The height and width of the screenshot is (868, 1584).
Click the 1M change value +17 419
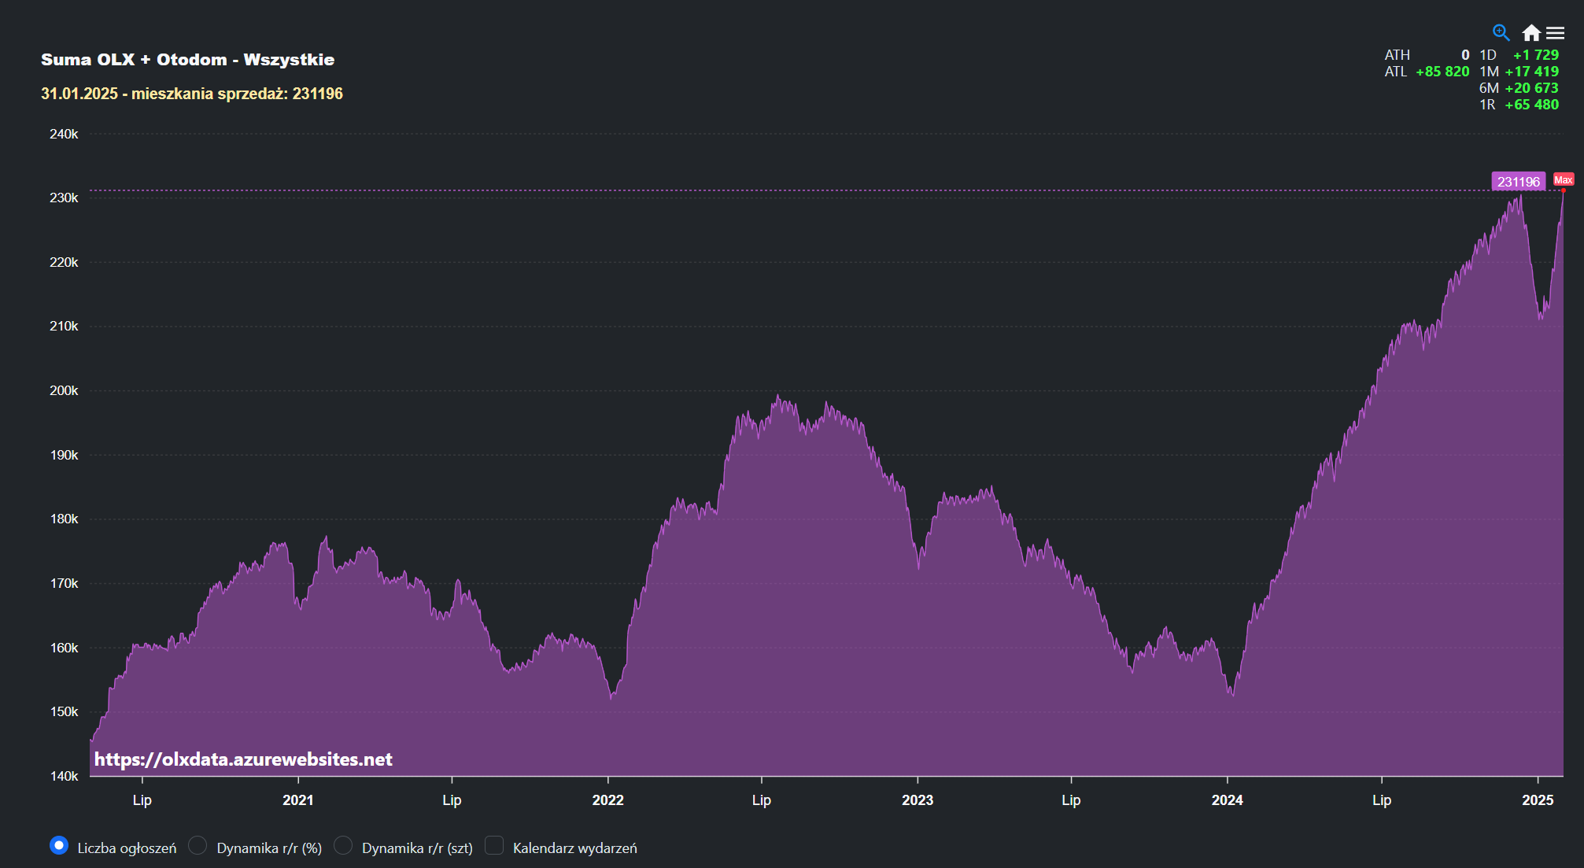click(1531, 72)
